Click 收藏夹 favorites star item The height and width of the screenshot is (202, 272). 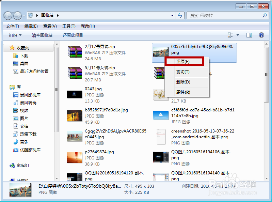point(29,48)
